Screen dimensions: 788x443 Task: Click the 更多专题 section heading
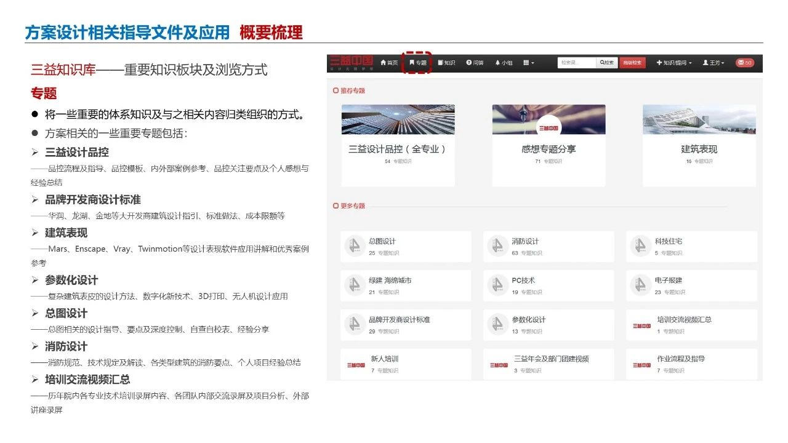(x=350, y=206)
